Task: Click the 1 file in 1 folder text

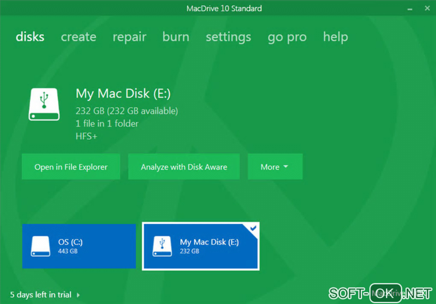Action: click(107, 124)
